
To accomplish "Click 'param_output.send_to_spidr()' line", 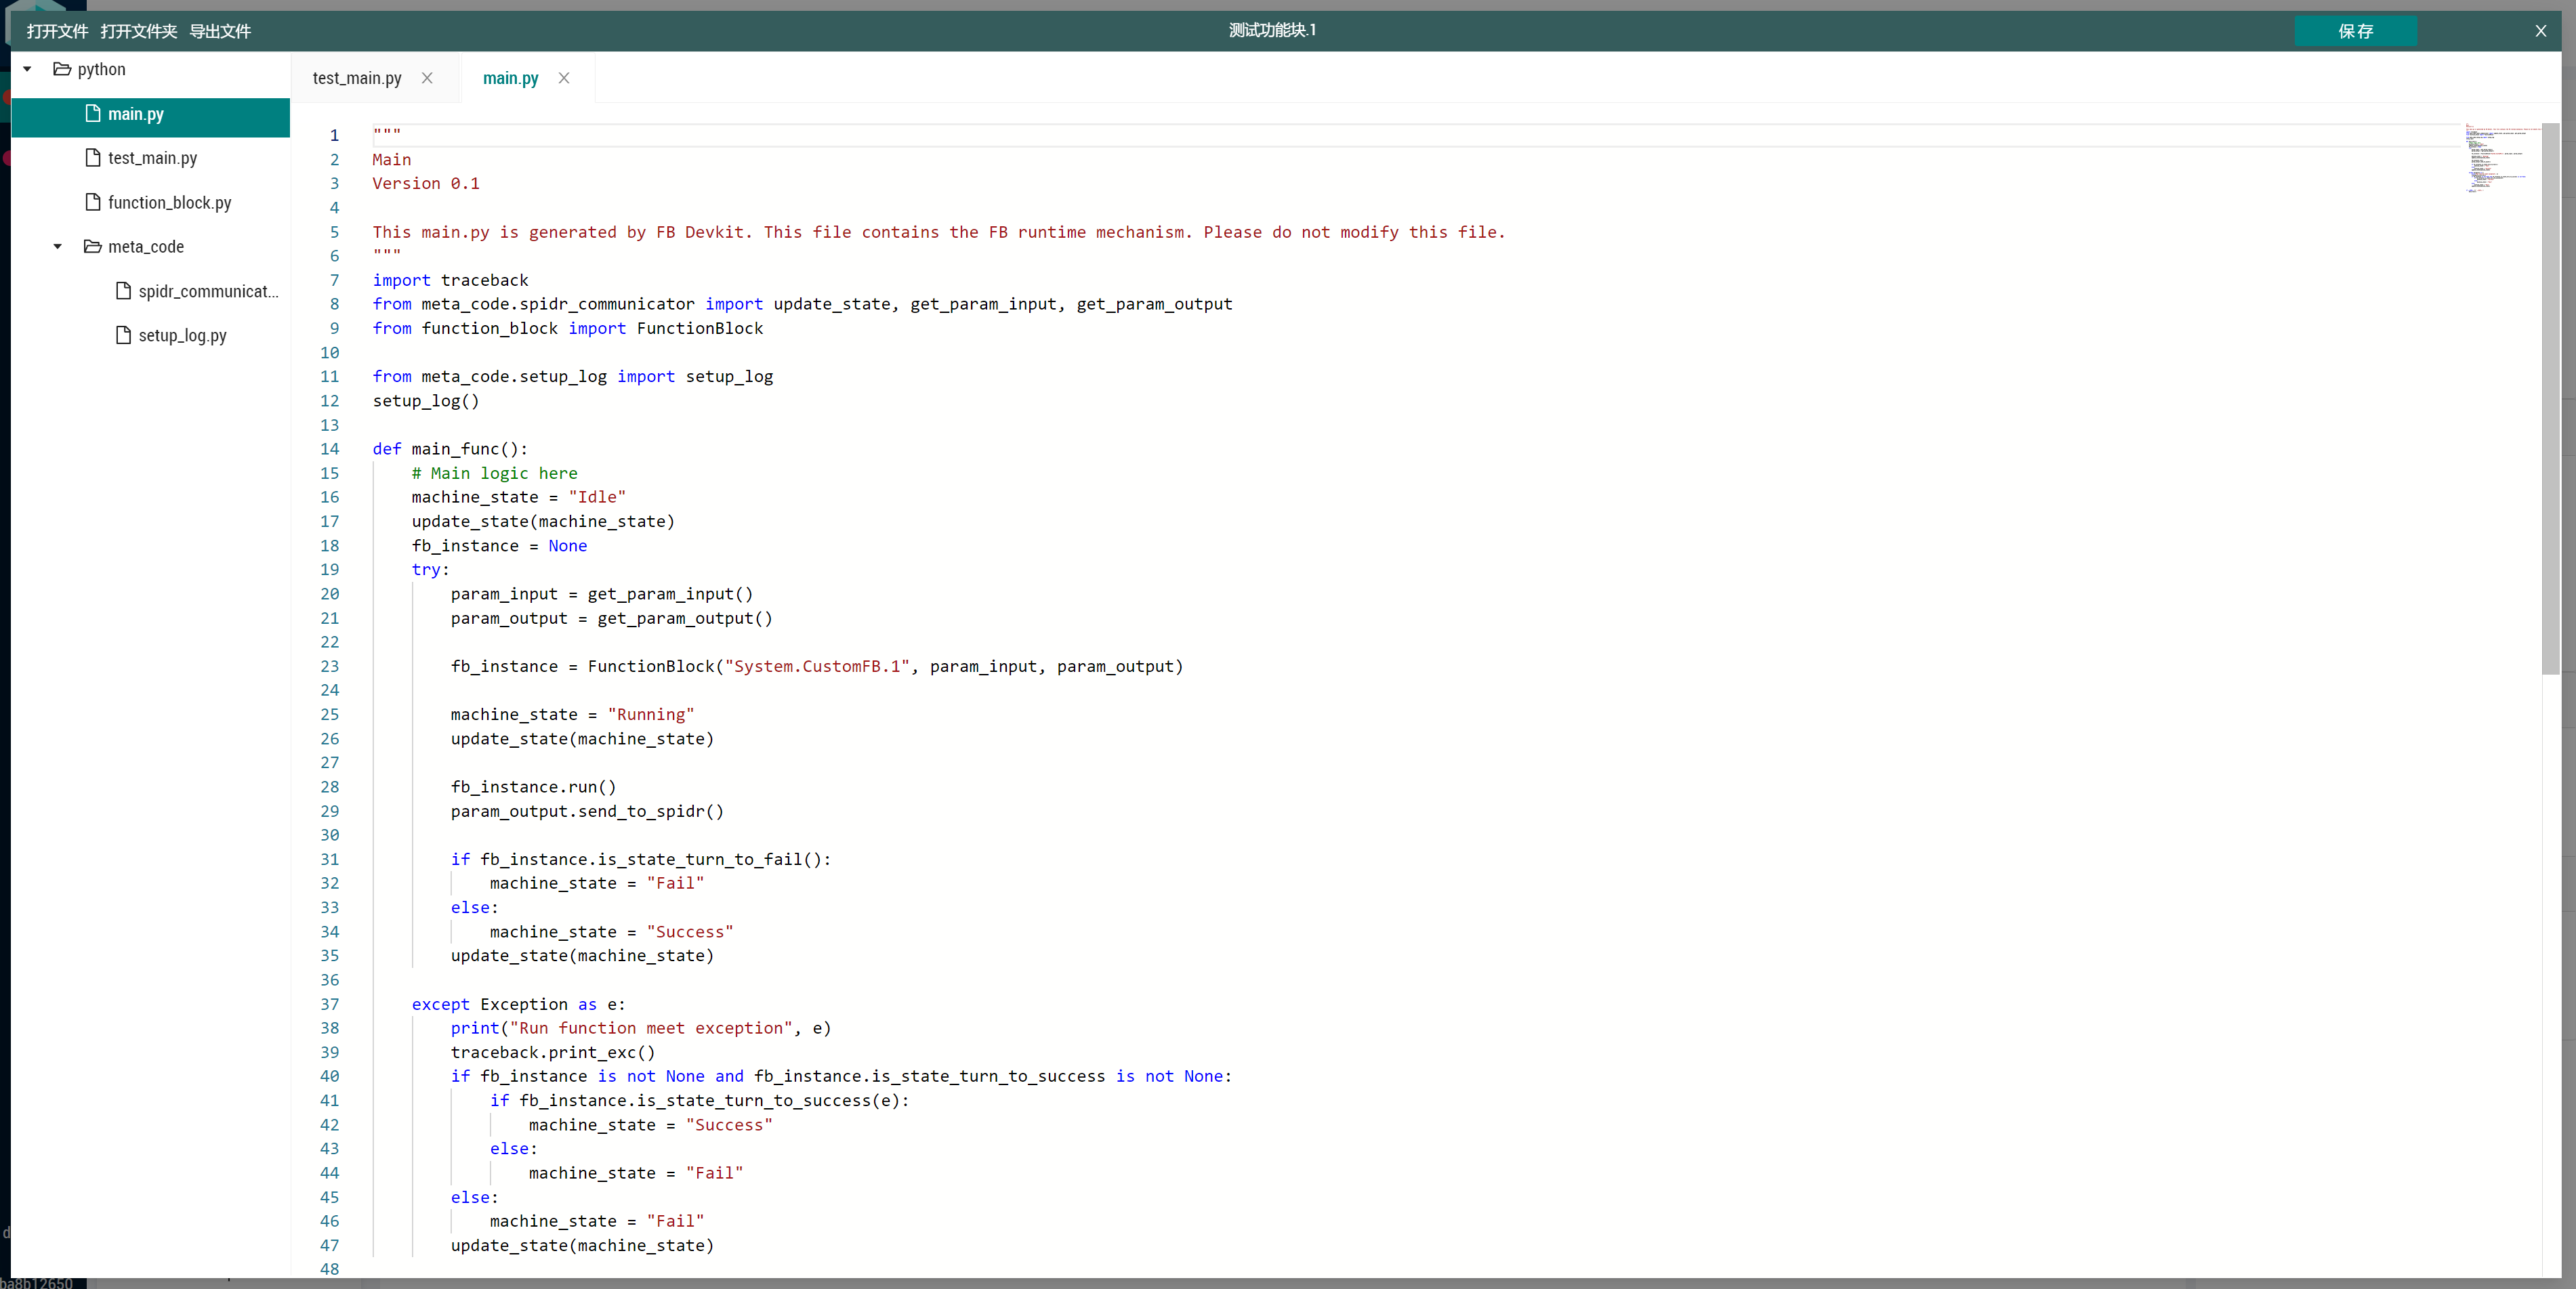I will [x=587, y=811].
